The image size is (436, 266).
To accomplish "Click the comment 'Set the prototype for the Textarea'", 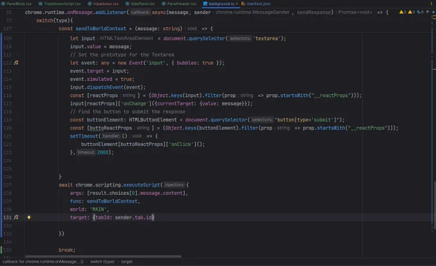I will pyautogui.click(x=126, y=54).
